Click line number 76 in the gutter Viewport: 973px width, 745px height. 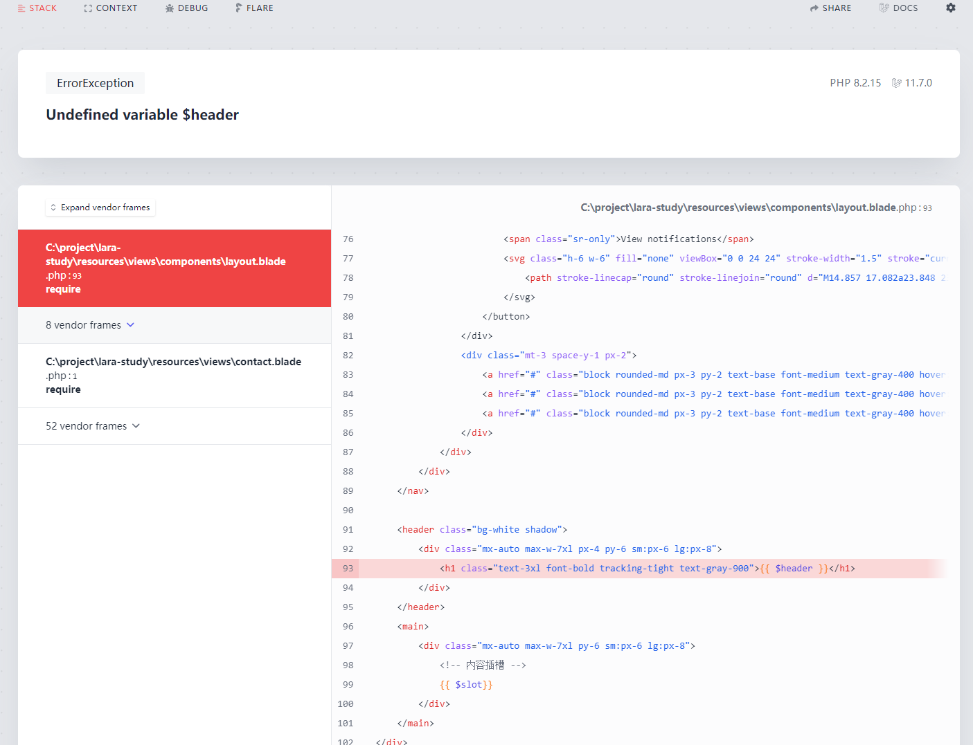pyautogui.click(x=348, y=239)
